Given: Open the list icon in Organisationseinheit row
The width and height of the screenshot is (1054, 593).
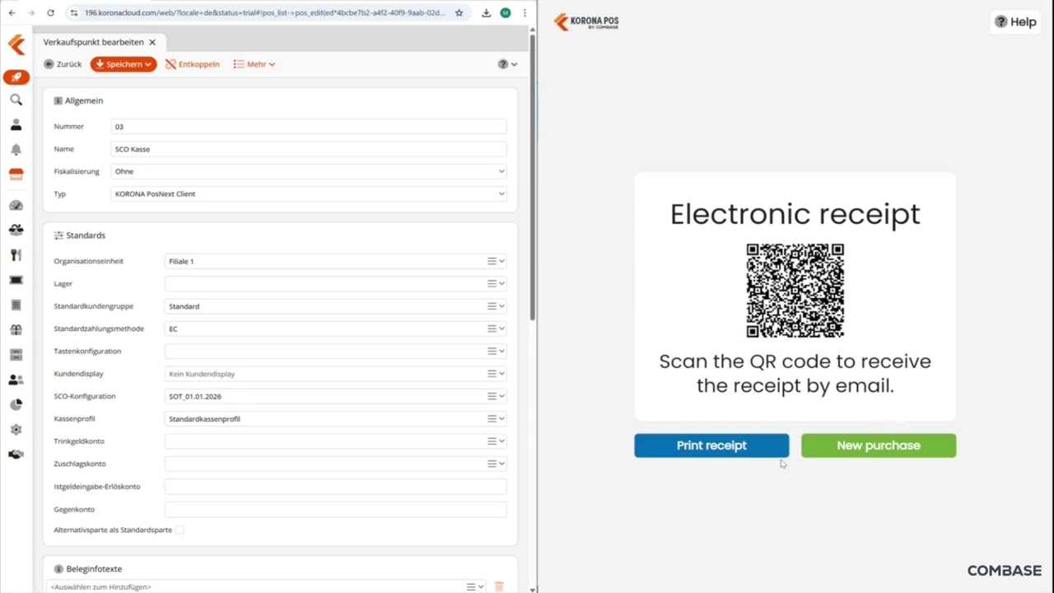Looking at the screenshot, I should coord(492,261).
